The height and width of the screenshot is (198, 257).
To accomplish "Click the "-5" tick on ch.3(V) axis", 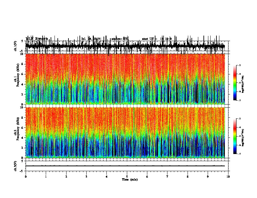I will click(22, 171).
